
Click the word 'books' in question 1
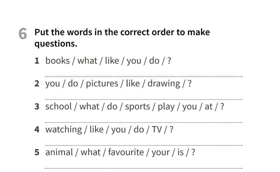click(58, 61)
